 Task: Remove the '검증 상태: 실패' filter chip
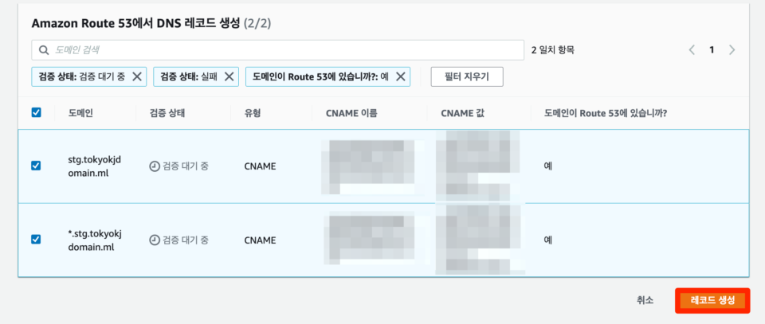pos(229,76)
